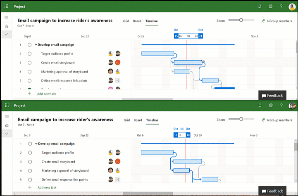Open settings gear in bottom window
The height and width of the screenshot is (196, 298).
click(x=271, y=105)
